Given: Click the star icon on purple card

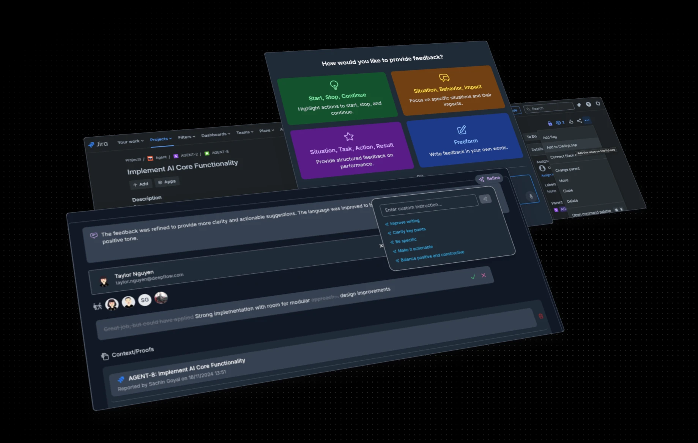Looking at the screenshot, I should tap(348, 136).
